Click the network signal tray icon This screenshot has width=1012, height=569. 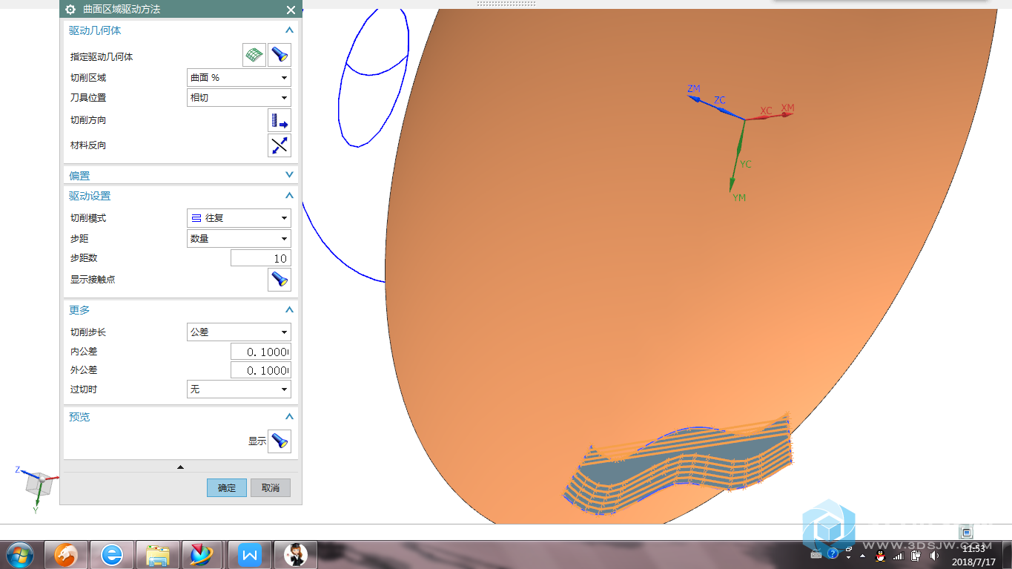899,555
